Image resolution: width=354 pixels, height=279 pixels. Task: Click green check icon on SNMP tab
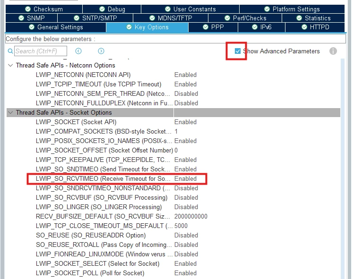(21, 18)
